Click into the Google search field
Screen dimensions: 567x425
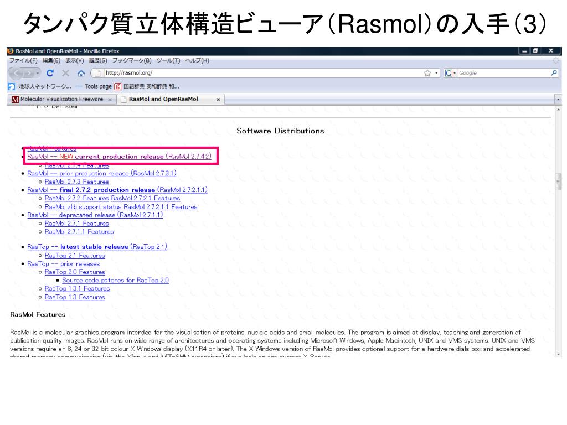coord(503,73)
